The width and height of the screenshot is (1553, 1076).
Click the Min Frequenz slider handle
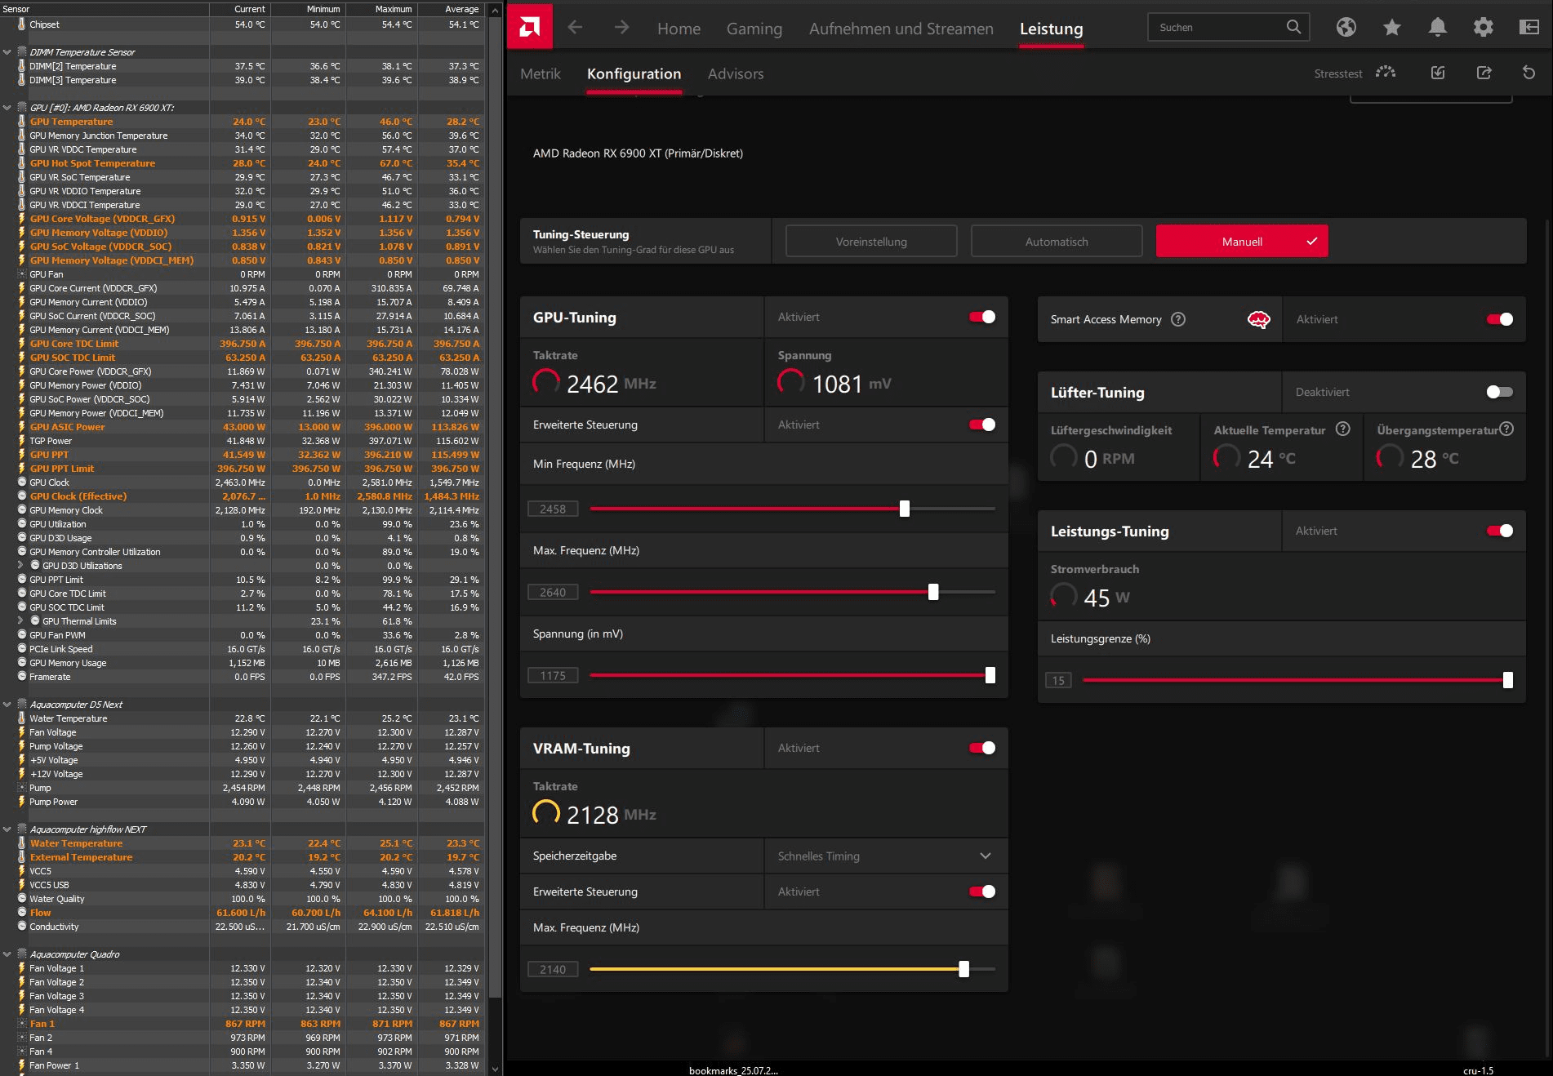904,509
